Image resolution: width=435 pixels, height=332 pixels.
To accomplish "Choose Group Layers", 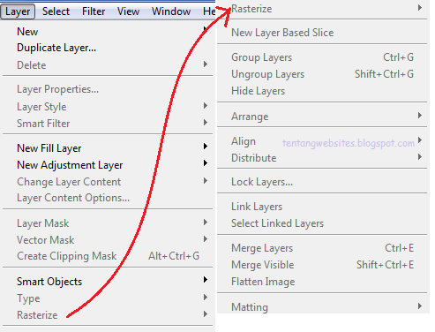I will (x=322, y=57).
